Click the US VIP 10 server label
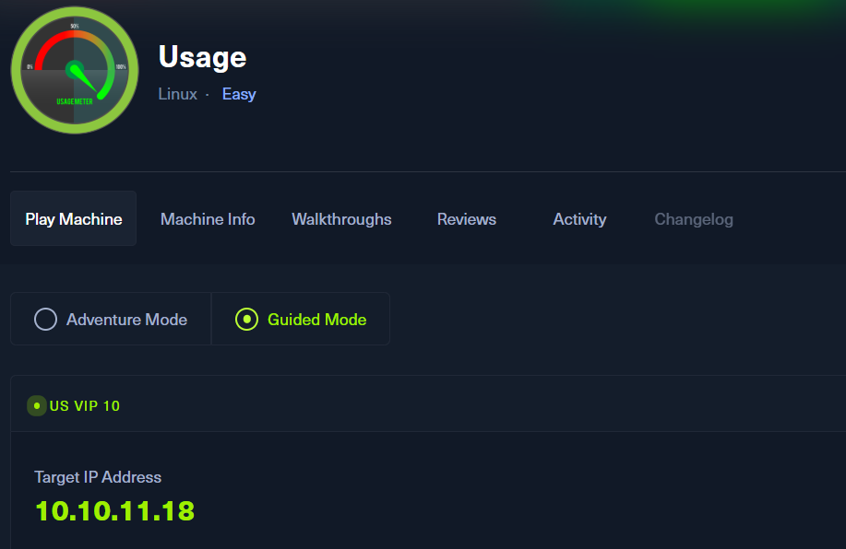846x549 pixels. point(85,405)
